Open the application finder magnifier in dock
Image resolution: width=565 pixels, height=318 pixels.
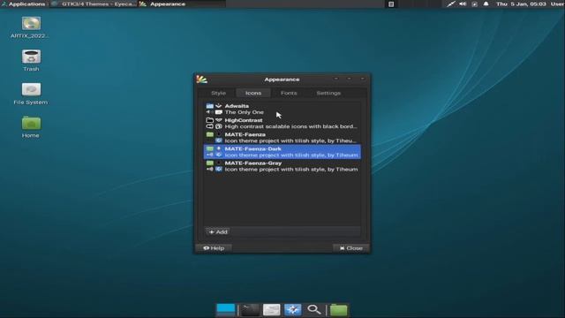(x=314, y=309)
